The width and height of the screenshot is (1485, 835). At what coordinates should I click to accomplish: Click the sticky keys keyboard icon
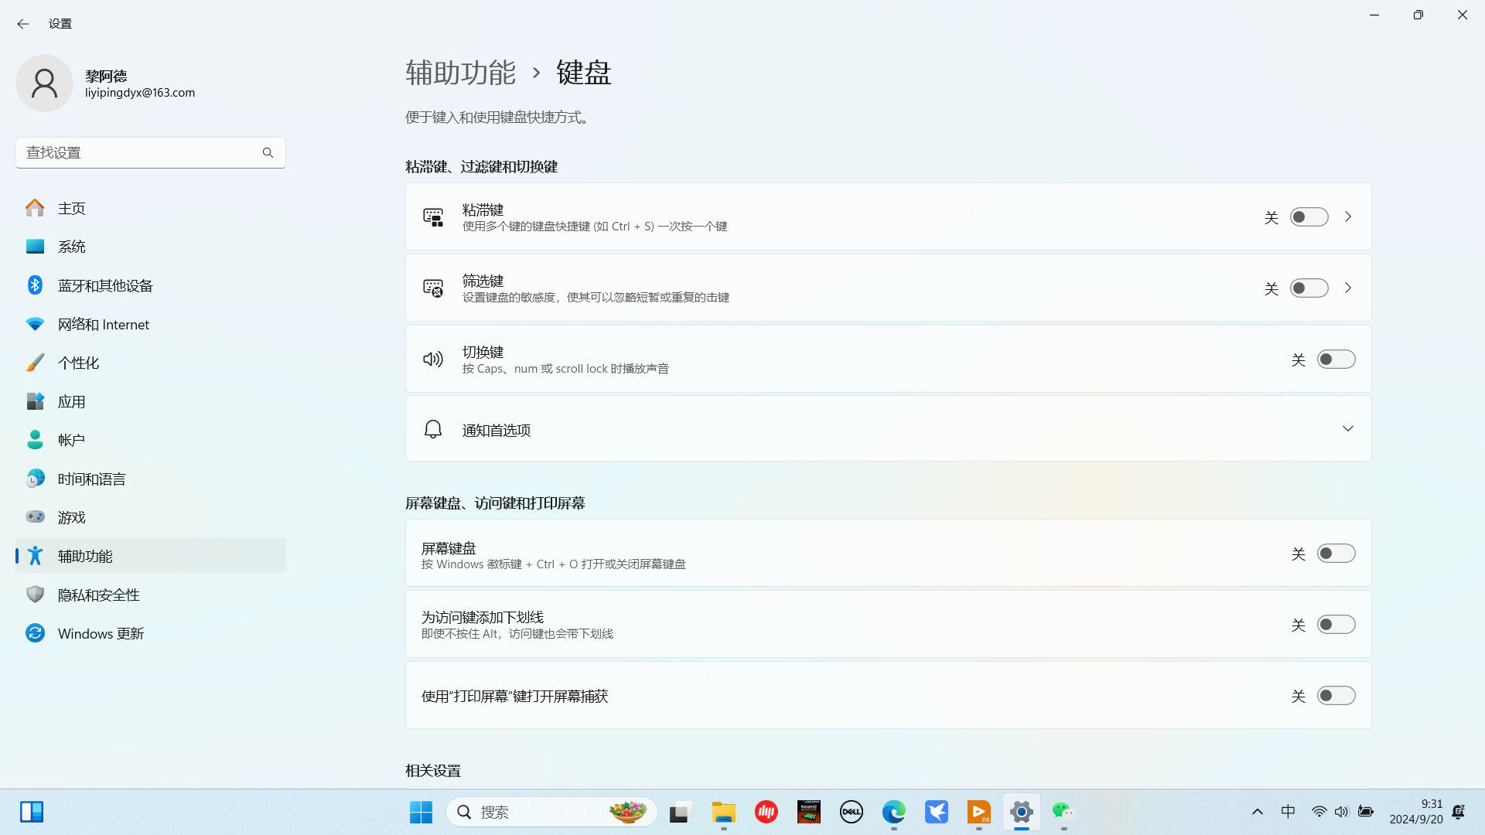click(x=432, y=217)
